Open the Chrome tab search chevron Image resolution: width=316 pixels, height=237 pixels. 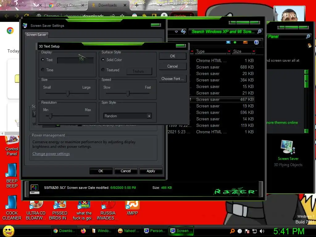click(x=160, y=5)
